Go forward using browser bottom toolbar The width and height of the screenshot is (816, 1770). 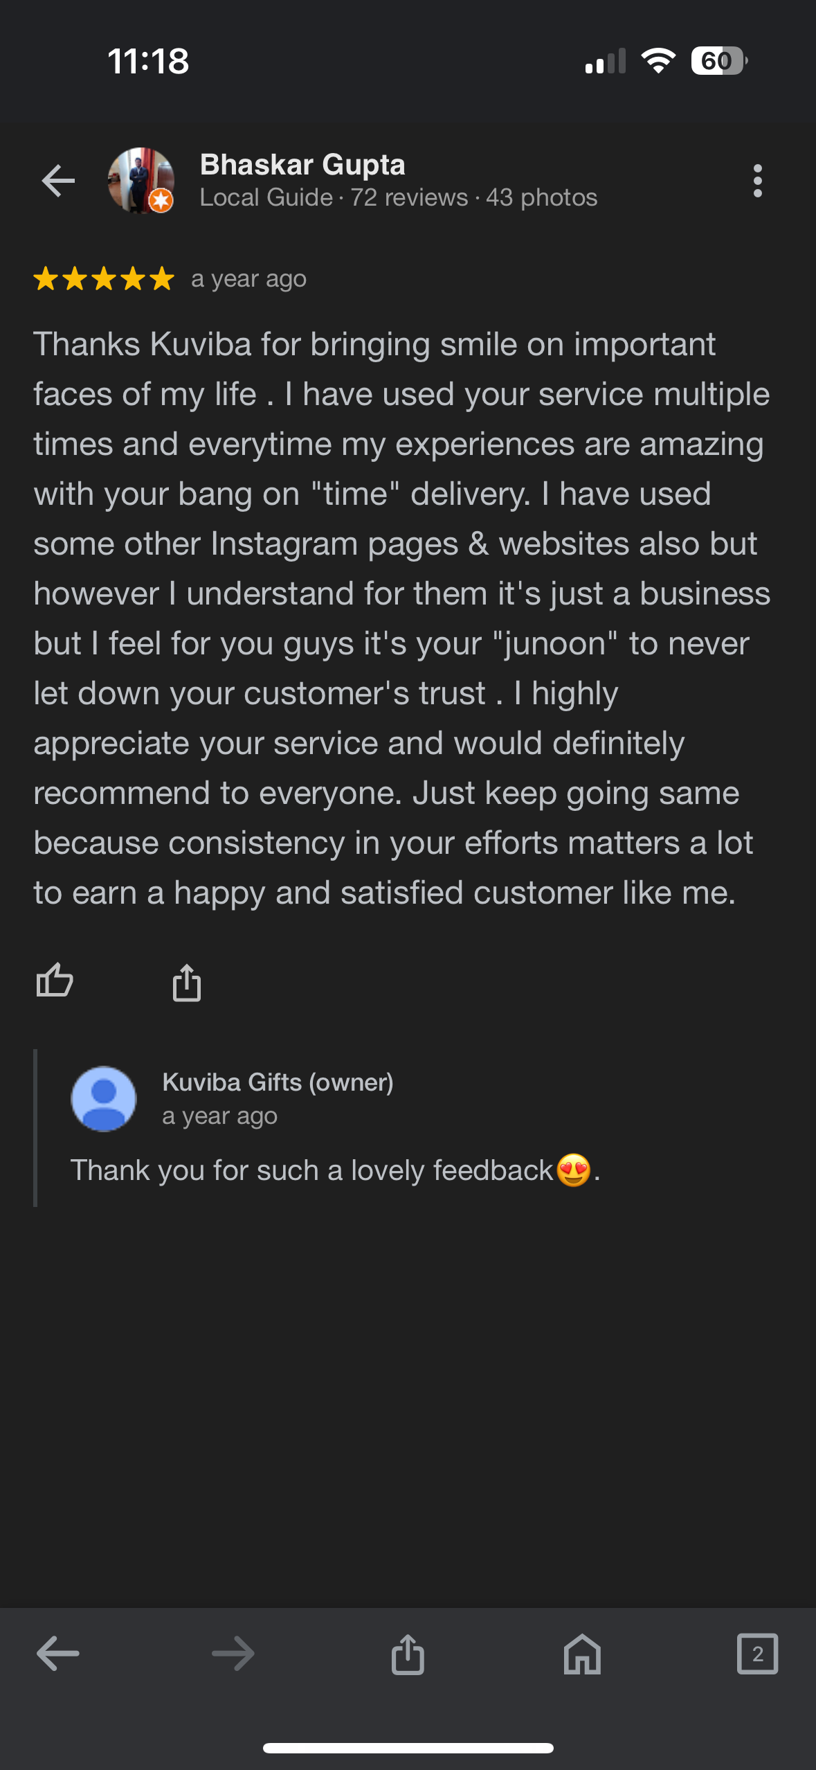(233, 1654)
